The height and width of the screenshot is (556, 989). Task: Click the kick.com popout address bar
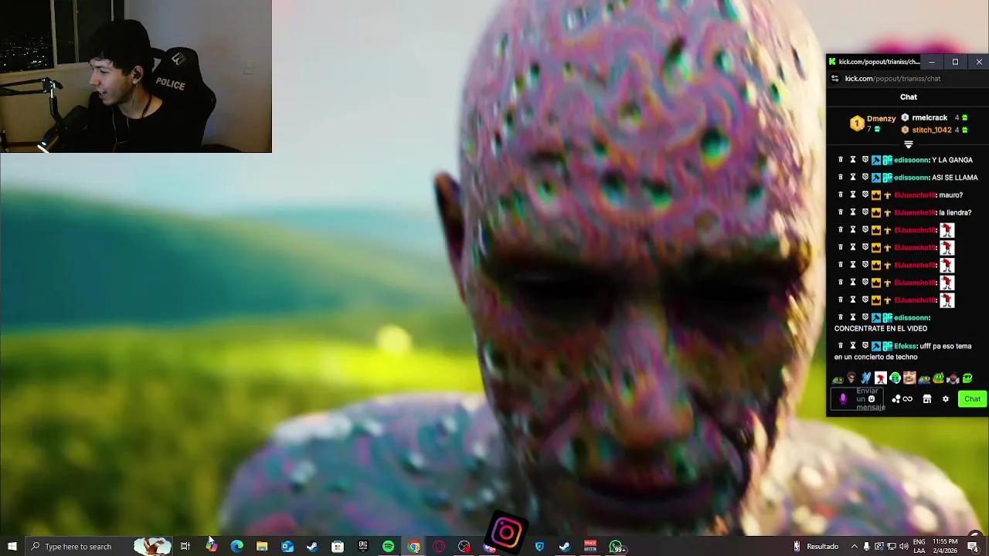(x=892, y=79)
